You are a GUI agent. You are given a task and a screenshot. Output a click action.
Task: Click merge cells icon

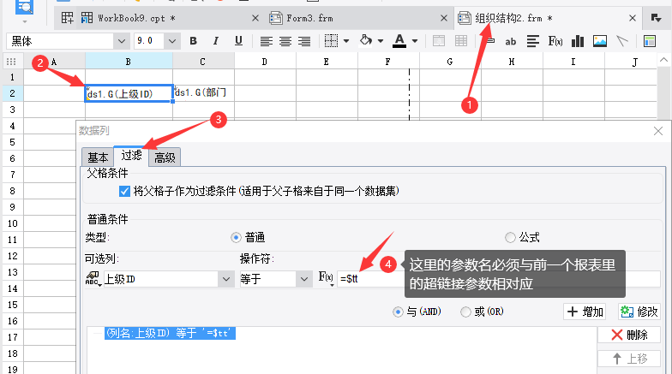pyautogui.click(x=439, y=41)
